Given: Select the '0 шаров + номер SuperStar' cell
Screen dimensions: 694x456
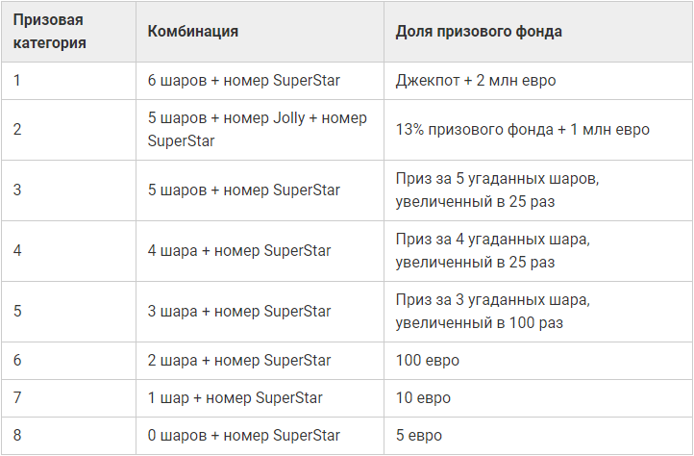Looking at the screenshot, I should pyautogui.click(x=244, y=435).
